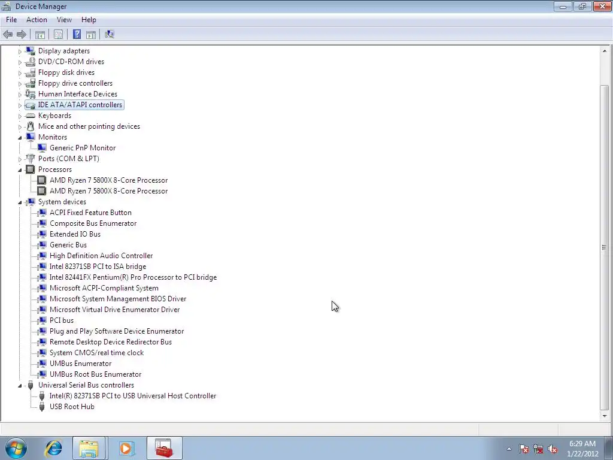Show hidden tray icons arrow
Viewport: 613px width, 460px height.
click(x=509, y=449)
